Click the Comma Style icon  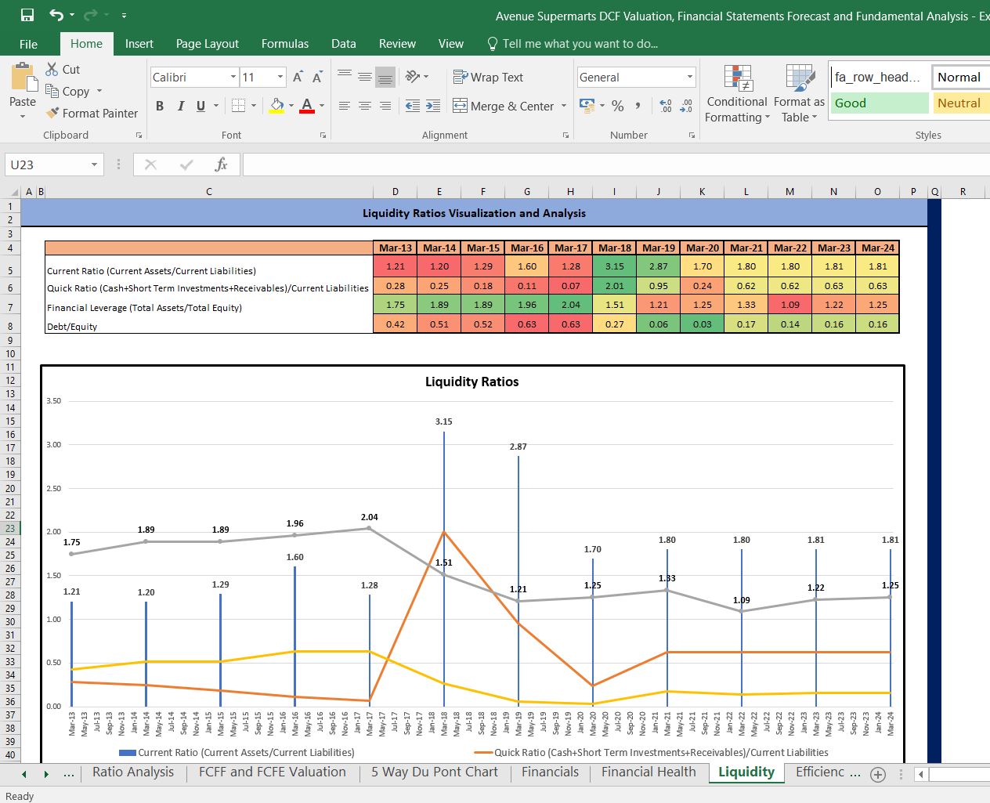(x=638, y=106)
